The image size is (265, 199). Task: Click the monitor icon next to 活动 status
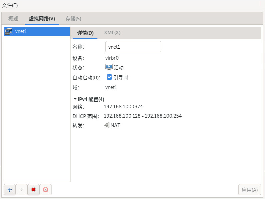pos(109,67)
